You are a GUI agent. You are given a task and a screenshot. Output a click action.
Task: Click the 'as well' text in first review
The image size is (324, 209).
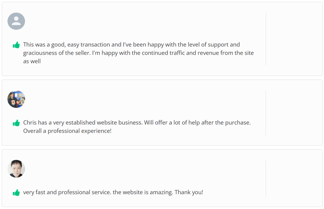32,61
